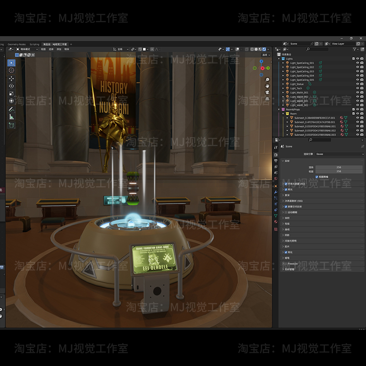Open the Output properties tab
Viewport: 366px width, 366px height.
[276, 161]
